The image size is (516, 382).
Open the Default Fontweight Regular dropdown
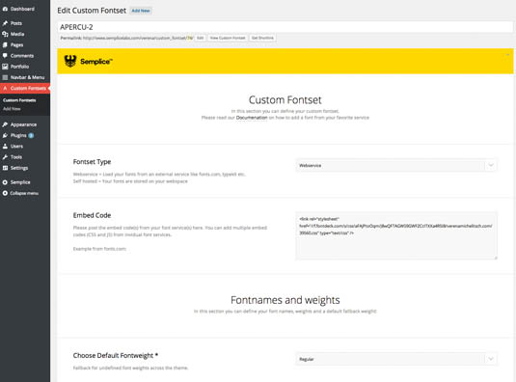[396, 359]
